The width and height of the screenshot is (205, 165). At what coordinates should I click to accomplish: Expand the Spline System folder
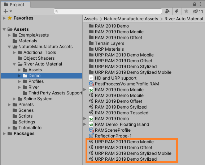click(x=14, y=99)
